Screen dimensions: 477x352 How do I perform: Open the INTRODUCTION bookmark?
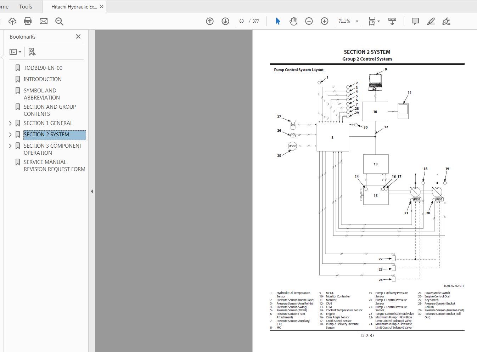coord(43,79)
